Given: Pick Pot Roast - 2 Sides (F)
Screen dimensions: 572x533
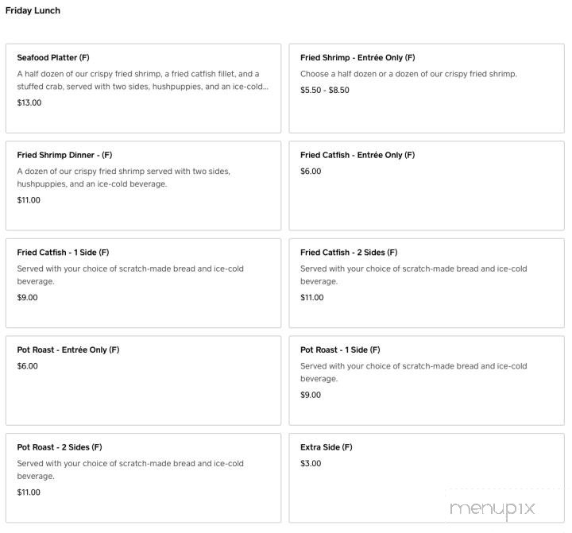Looking at the screenshot, I should click(60, 447).
